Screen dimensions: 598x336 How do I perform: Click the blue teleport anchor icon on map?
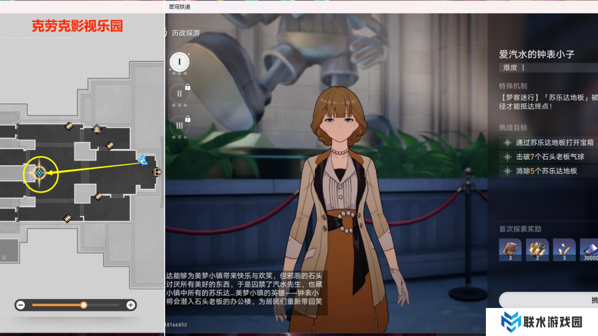[x=143, y=160]
